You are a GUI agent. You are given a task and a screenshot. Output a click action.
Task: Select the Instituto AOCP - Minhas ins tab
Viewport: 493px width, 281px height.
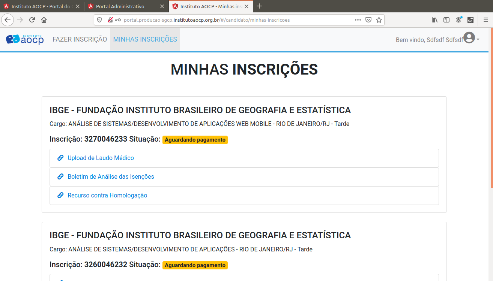210,6
